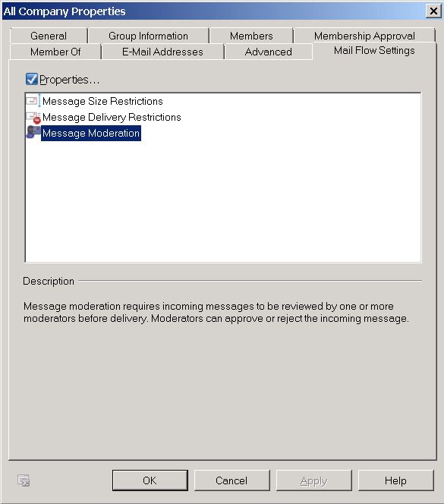
Task: Open the Members tab
Action: coord(251,36)
